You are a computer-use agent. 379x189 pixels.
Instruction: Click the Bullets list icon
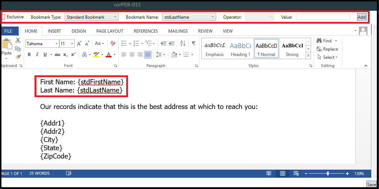tap(124, 43)
